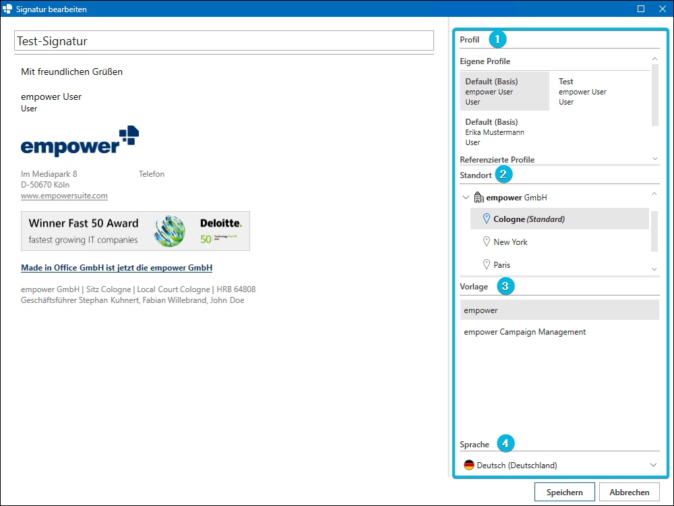This screenshot has width=674, height=506.
Task: Click the Test-Signatur name field
Action: (224, 40)
